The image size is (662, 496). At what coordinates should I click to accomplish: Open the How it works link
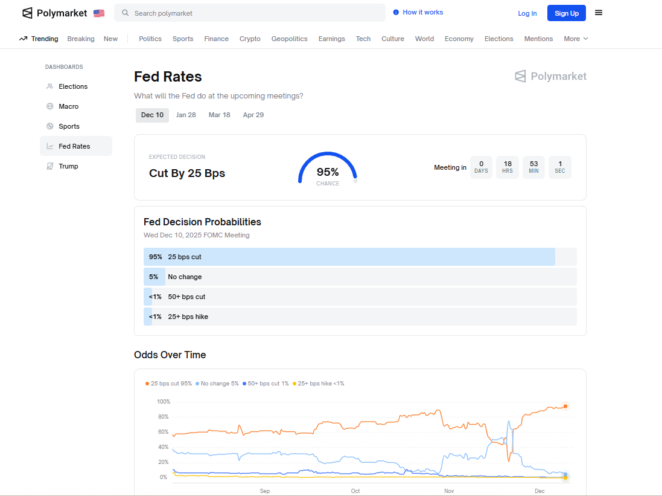422,12
